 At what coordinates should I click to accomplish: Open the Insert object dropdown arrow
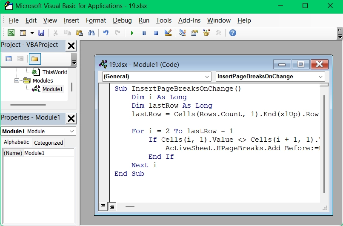click(x=32, y=33)
